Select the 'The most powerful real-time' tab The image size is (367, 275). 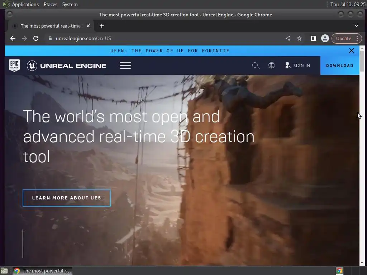51,26
